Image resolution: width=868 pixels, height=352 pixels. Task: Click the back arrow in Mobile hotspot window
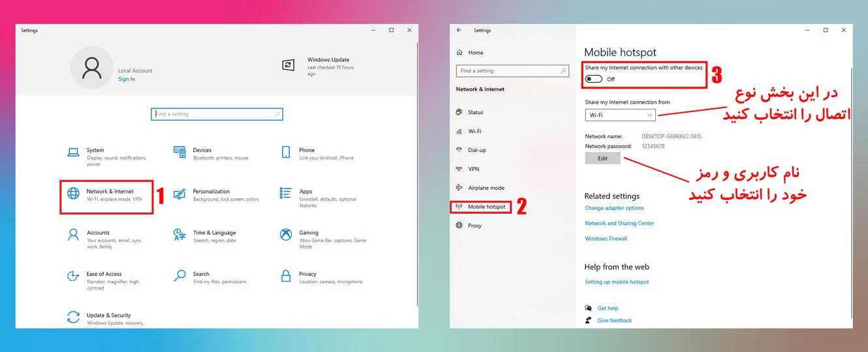click(459, 30)
